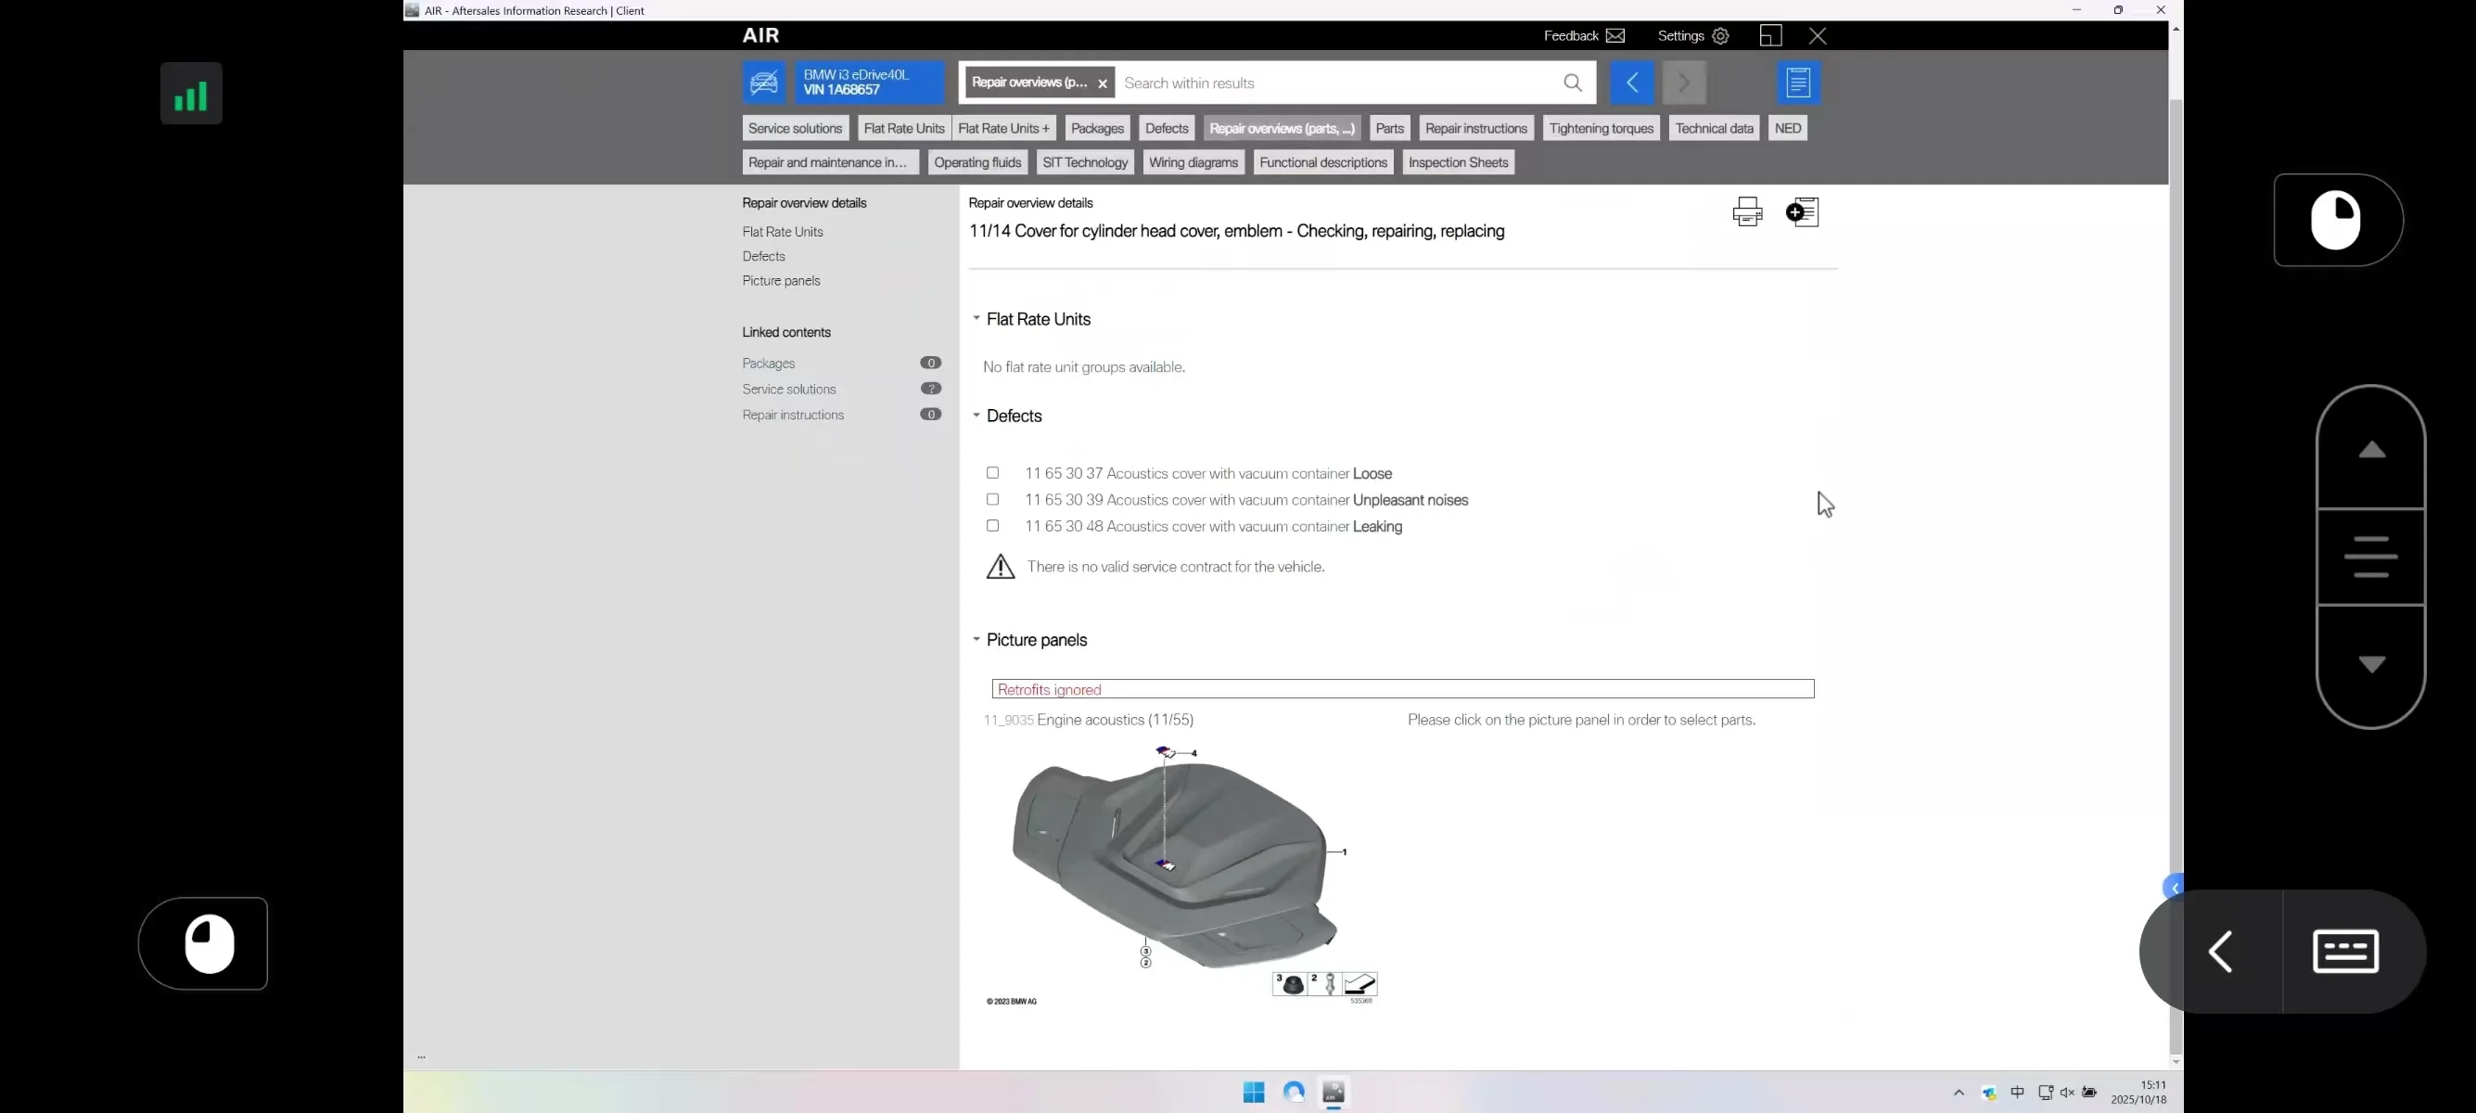
Task: Select the Leaking defect checkbox
Action: tap(993, 526)
